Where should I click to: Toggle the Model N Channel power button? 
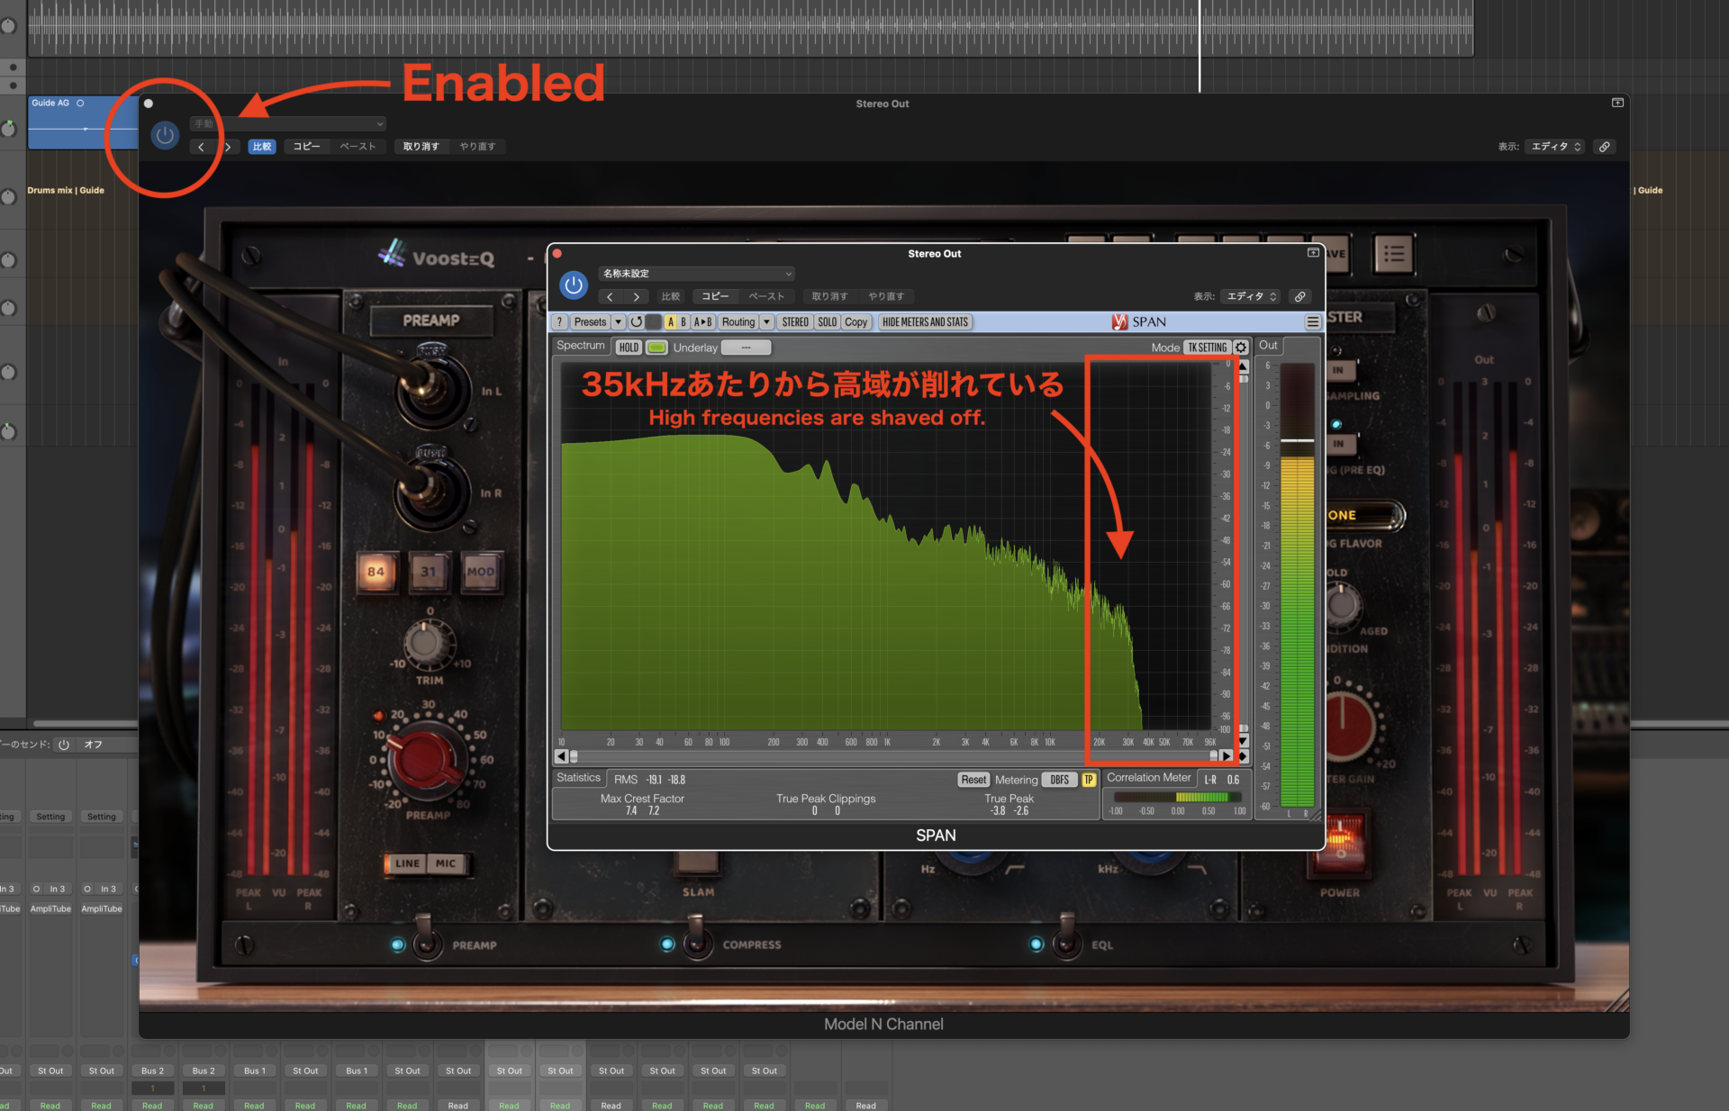[x=165, y=136]
